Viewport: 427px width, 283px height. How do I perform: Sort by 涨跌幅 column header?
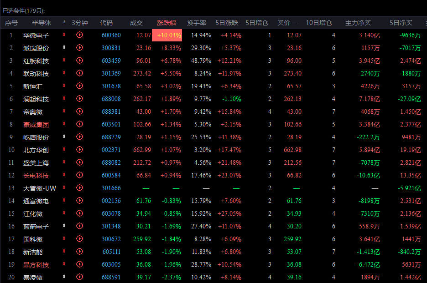point(167,23)
